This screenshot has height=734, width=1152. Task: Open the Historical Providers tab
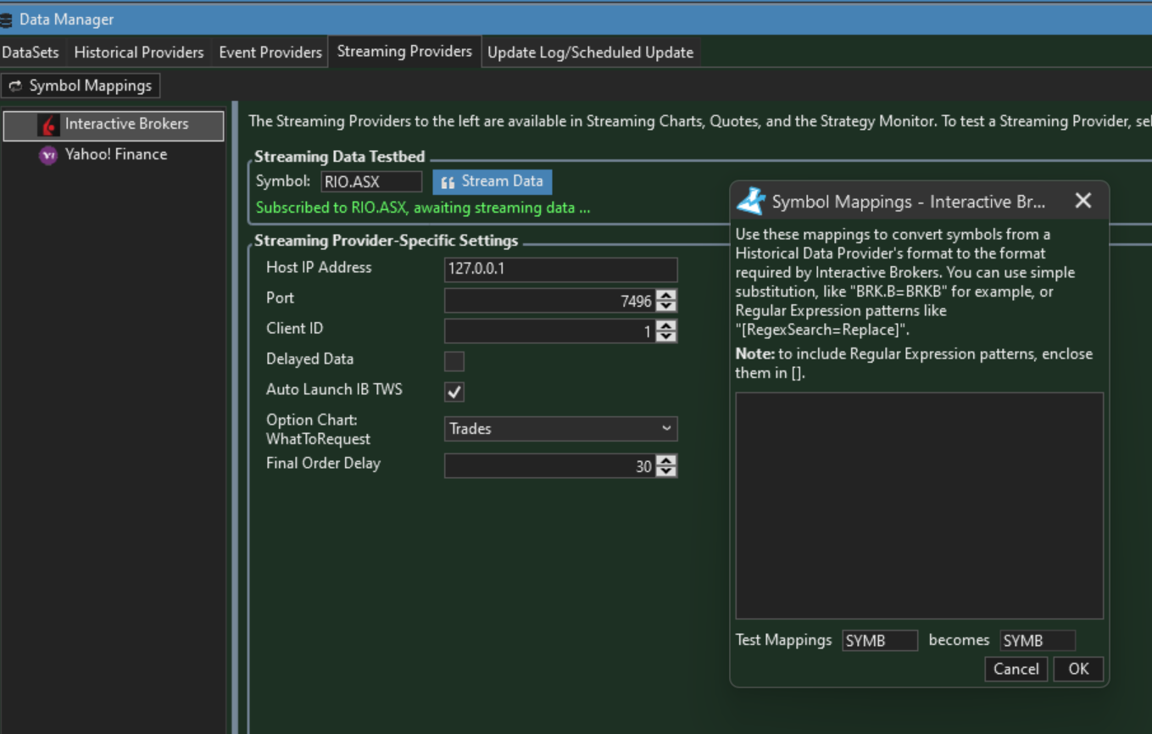point(139,53)
